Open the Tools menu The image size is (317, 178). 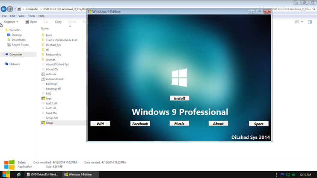tap(31, 16)
